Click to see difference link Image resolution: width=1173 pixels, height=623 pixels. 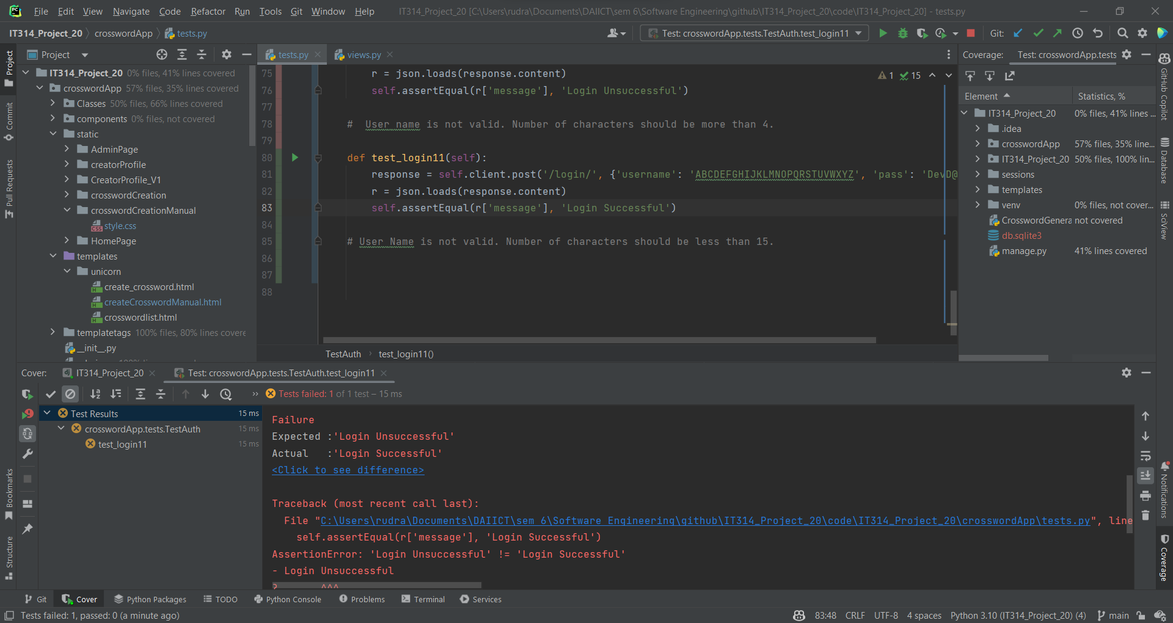(348, 470)
